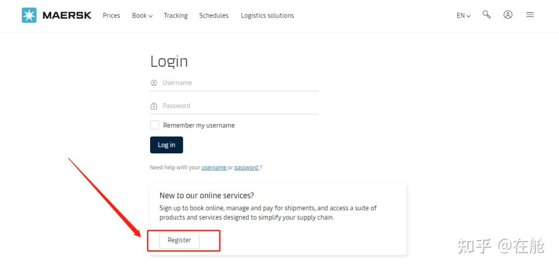The height and width of the screenshot is (269, 559).
Task: Open Logistics solutions in the navigation
Action: (x=267, y=15)
